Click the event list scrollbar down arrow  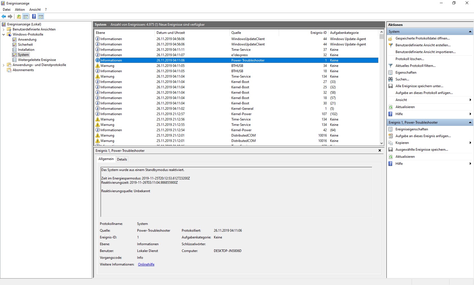pos(381,143)
